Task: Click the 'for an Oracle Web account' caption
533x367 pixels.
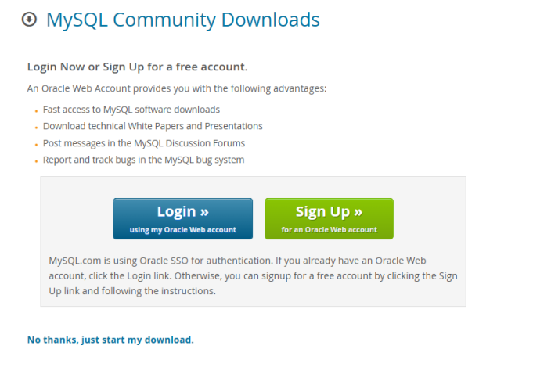Action: click(x=329, y=230)
